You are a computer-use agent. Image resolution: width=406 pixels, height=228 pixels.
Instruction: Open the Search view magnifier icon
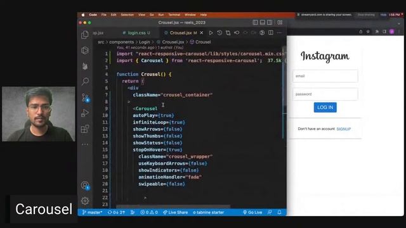pos(85,82)
